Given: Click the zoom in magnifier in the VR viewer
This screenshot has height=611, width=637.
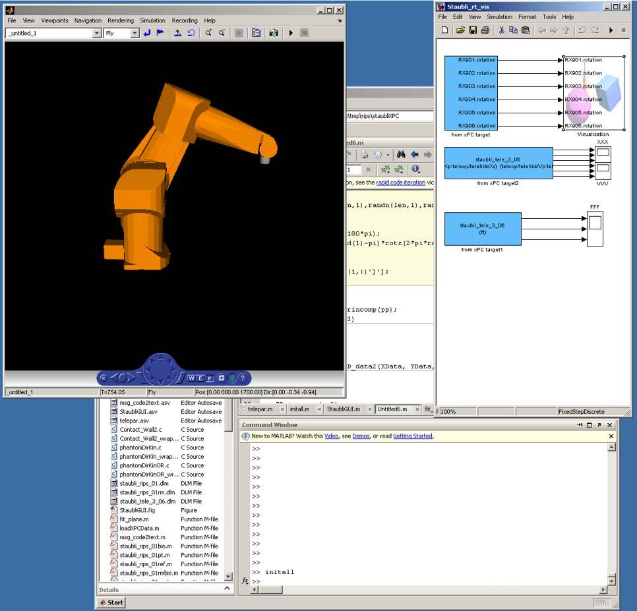Looking at the screenshot, I should pyautogui.click(x=208, y=33).
